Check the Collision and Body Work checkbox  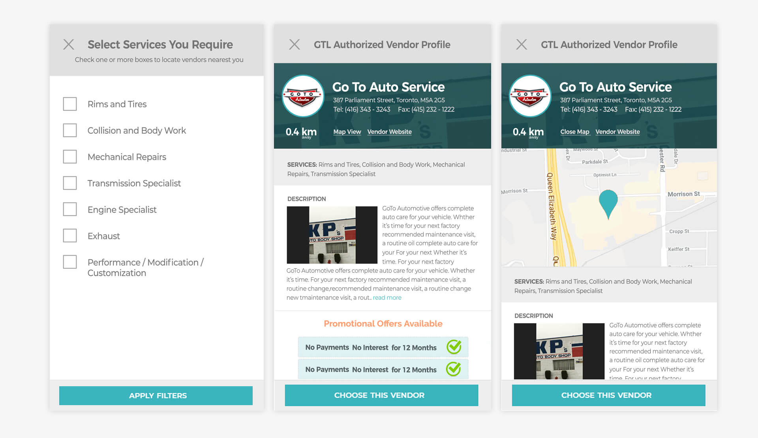(70, 131)
